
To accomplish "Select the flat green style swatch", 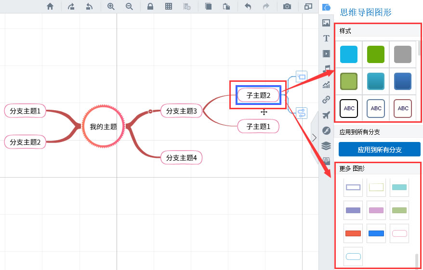I will click(376, 54).
